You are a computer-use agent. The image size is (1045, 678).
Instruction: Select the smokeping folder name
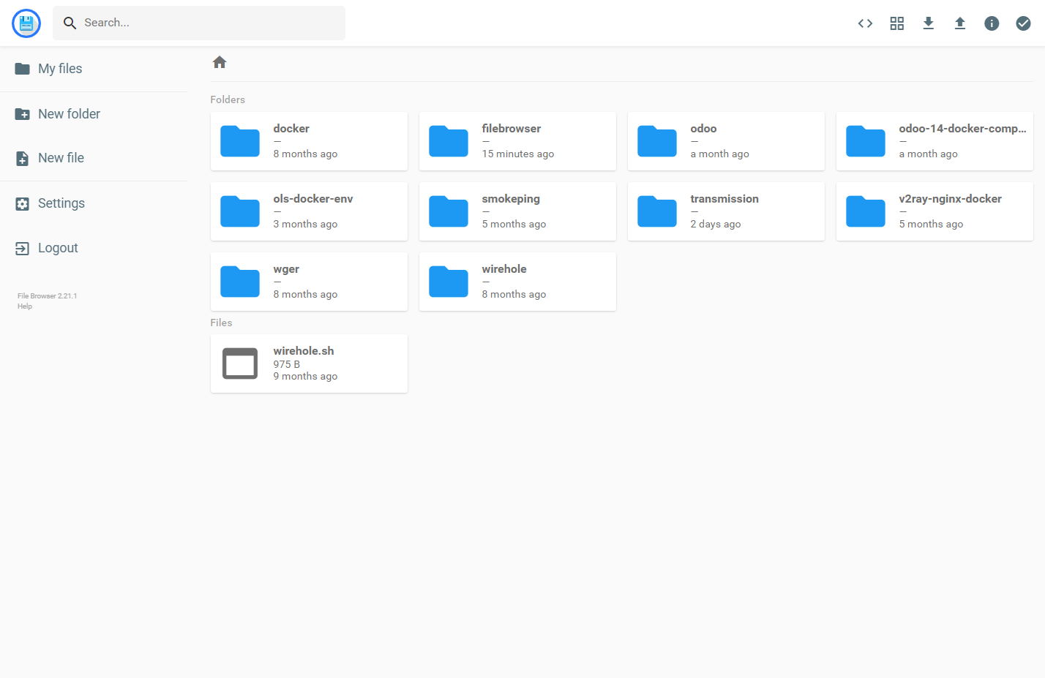click(511, 199)
